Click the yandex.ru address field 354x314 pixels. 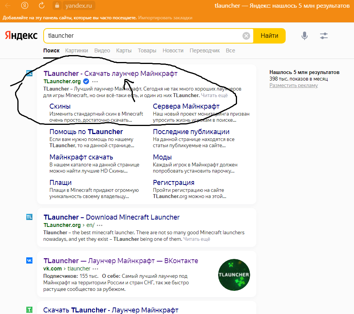point(79,6)
